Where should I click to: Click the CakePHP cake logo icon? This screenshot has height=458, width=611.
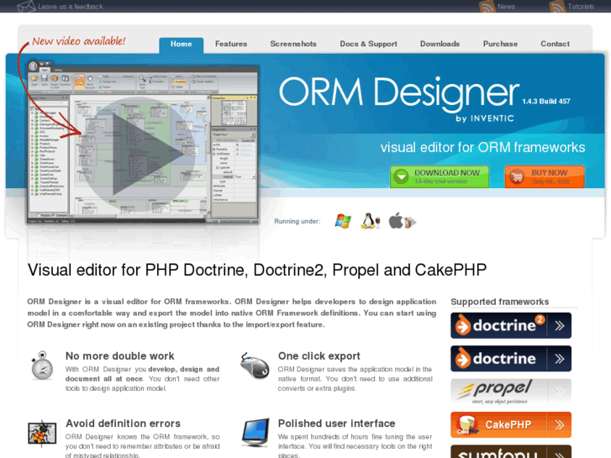pos(467,425)
